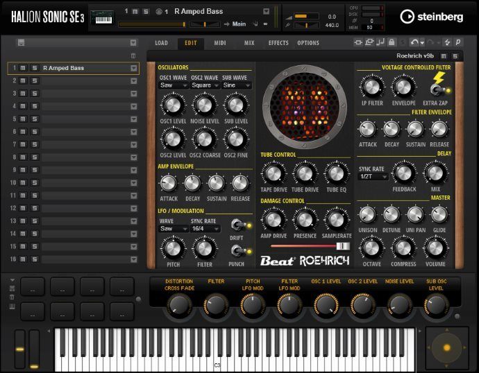Switch to the LOAD tab
479x373 pixels.
point(161,43)
